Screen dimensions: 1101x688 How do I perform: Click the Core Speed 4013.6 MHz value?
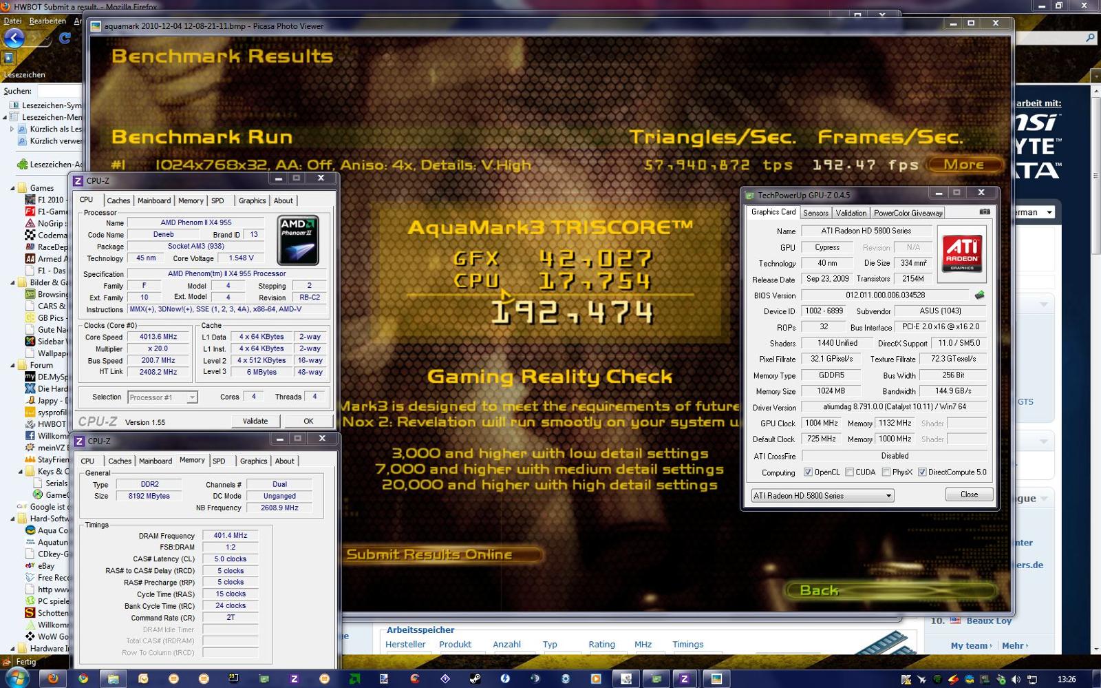pos(158,337)
